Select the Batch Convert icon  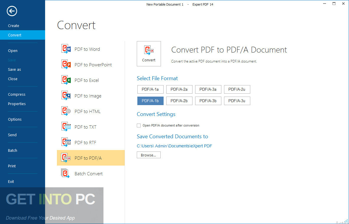pyautogui.click(x=65, y=173)
